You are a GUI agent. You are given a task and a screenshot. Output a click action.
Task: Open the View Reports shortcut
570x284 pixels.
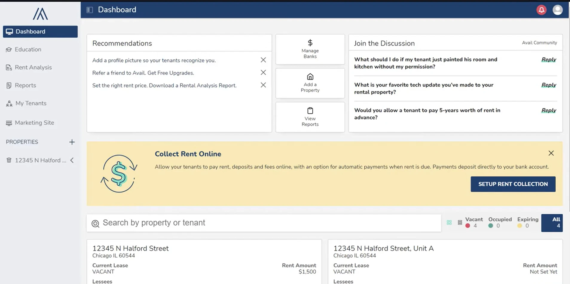coord(310,117)
